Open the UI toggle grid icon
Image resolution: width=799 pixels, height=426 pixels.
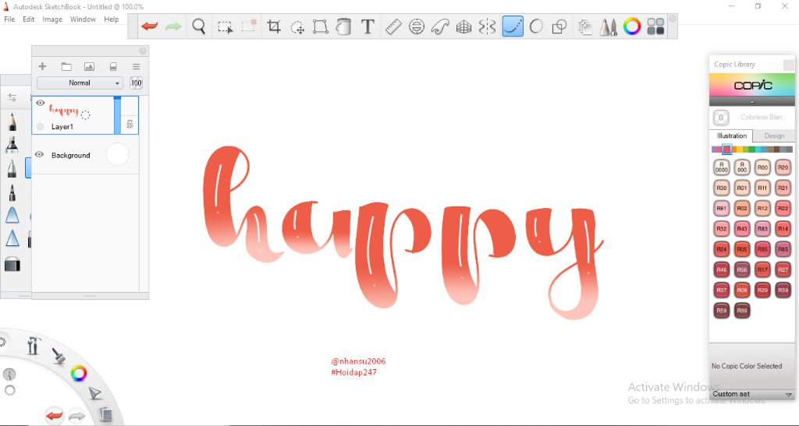click(655, 26)
